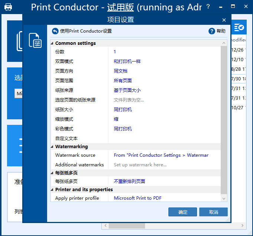253x236 pixels.
Task: Click the scroll-up arrow of settings list
Action: [x=224, y=43]
